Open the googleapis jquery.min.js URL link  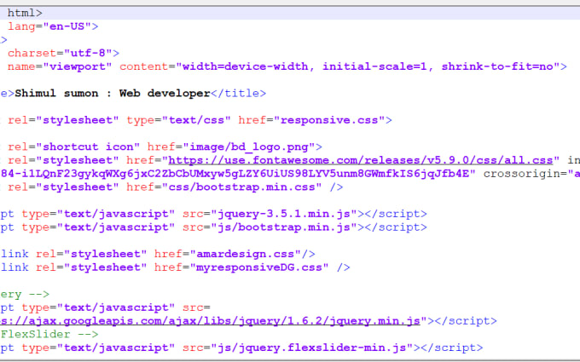tap(213, 320)
